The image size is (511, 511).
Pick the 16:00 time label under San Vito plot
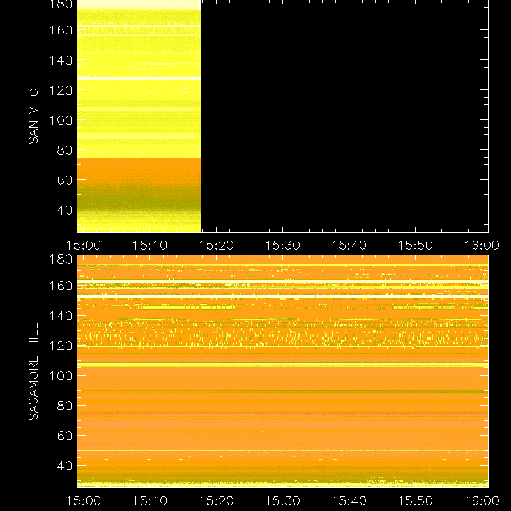[482, 245]
